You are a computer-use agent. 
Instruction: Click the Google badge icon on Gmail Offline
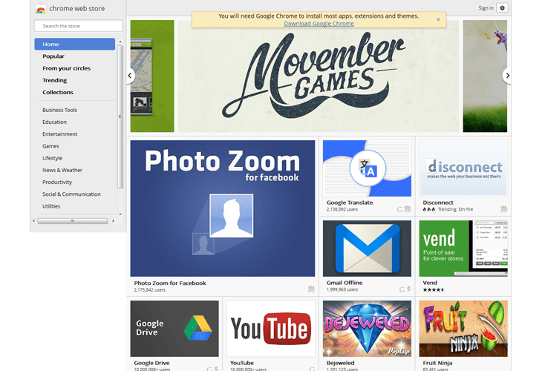[402, 289]
